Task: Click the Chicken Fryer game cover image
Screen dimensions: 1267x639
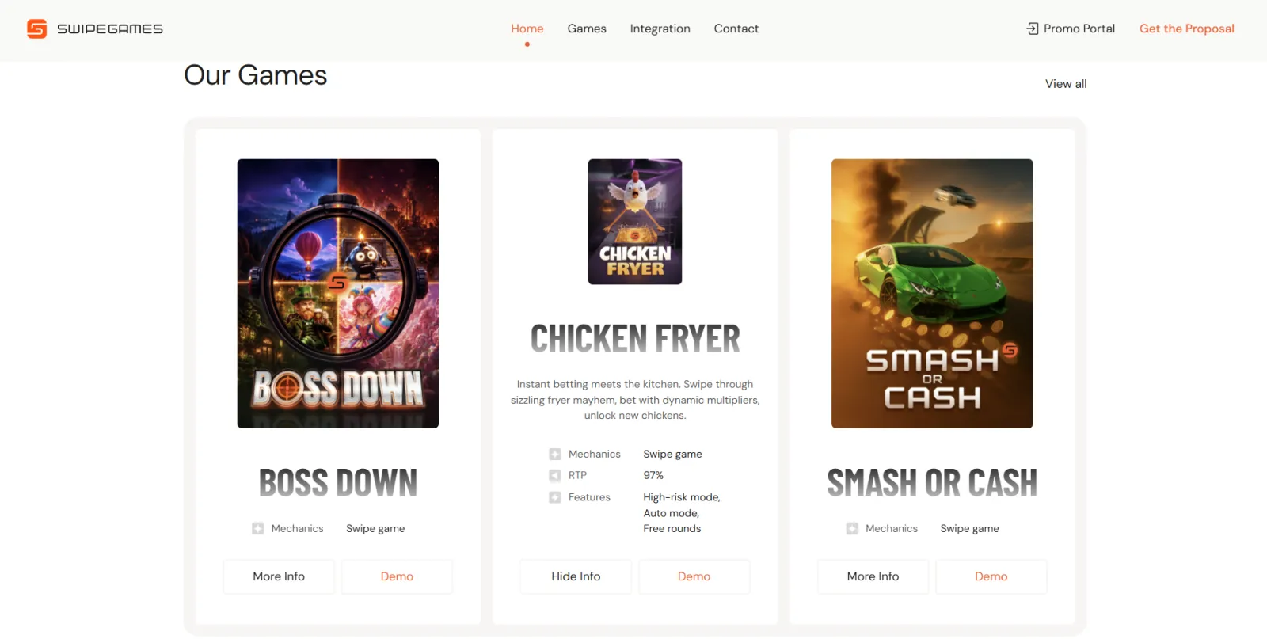Action: 635,222
